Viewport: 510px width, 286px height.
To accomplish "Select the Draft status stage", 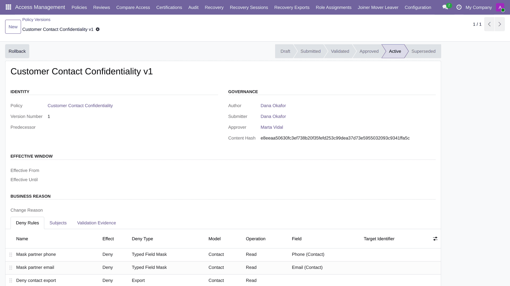I will click(285, 51).
